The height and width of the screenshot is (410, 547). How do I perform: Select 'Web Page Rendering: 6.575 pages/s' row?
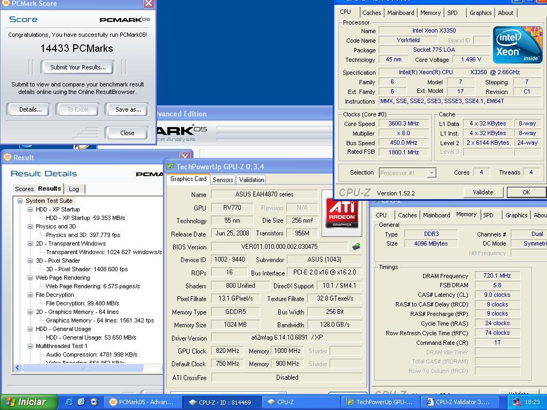pos(93,286)
